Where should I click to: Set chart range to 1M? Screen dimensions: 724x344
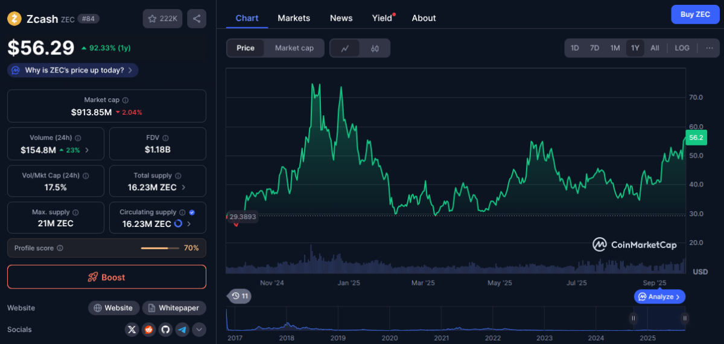615,48
